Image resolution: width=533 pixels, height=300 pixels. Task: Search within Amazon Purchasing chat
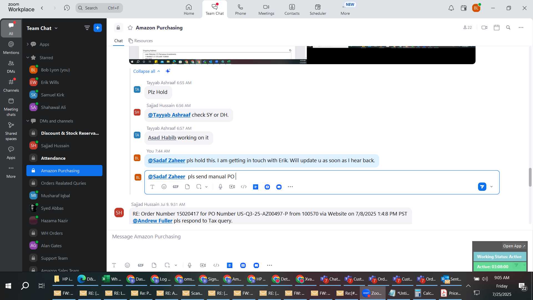coord(508,27)
